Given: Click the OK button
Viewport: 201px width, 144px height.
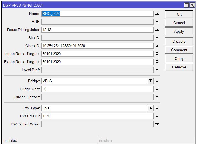Looking at the screenshot, I should coord(179,14).
